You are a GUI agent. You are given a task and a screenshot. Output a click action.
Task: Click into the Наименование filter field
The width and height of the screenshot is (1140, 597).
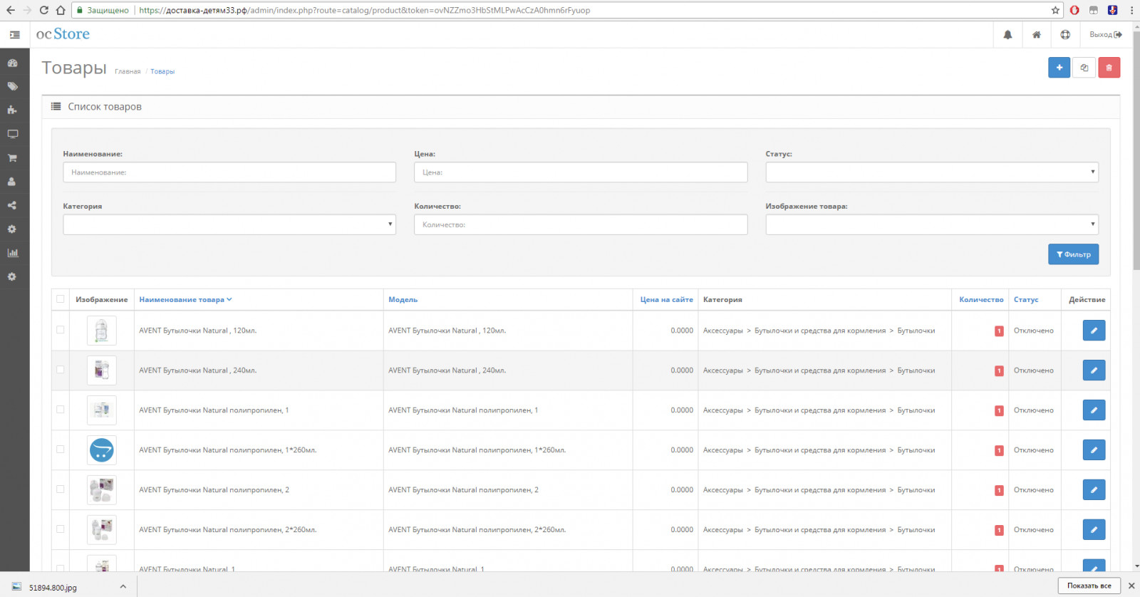[x=229, y=172]
